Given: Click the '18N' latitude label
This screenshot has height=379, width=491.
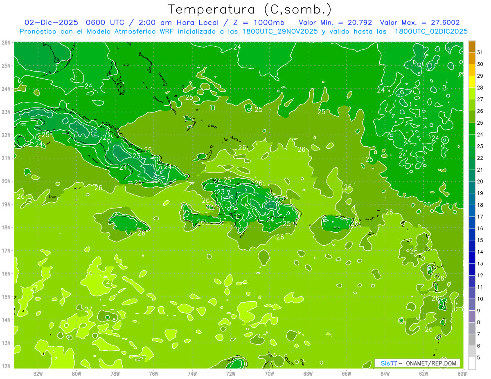Looking at the screenshot, I should 6,227.
